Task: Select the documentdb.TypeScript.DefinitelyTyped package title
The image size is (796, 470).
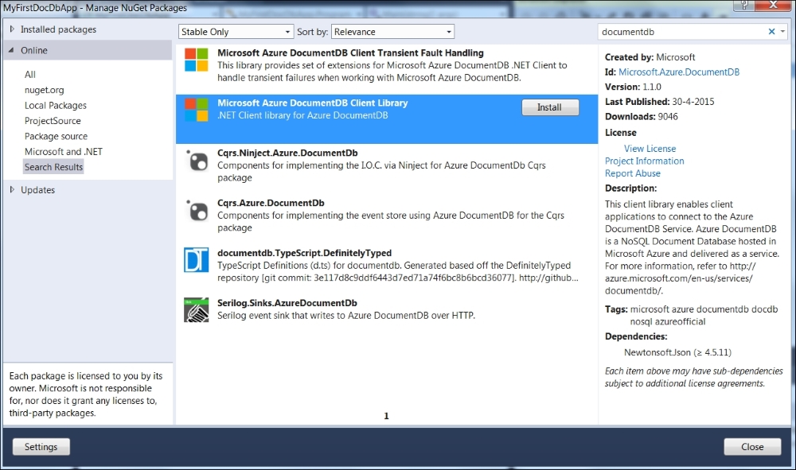Action: click(305, 253)
